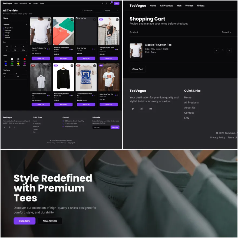Toggle dark mode moon icon in header
Screen dimensions: 238x238
tap(106, 3)
